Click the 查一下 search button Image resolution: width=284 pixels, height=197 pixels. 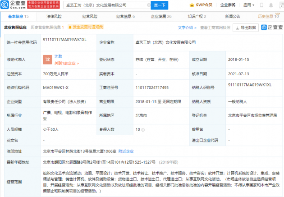point(160,5)
